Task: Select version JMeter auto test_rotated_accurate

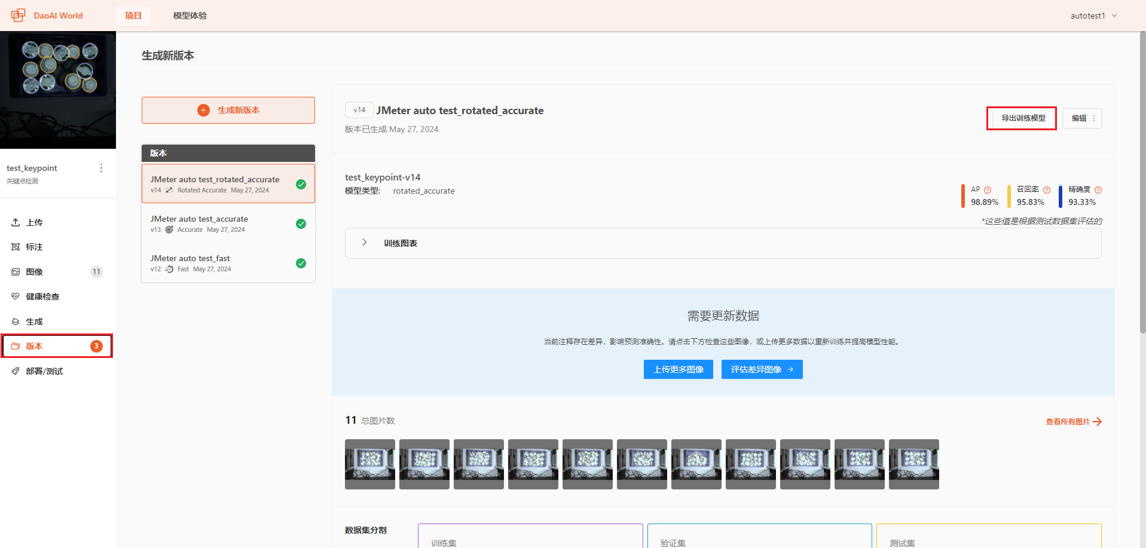Action: click(x=228, y=183)
